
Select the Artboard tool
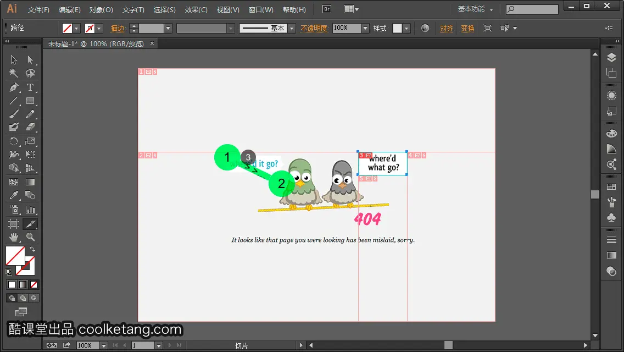pos(14,224)
